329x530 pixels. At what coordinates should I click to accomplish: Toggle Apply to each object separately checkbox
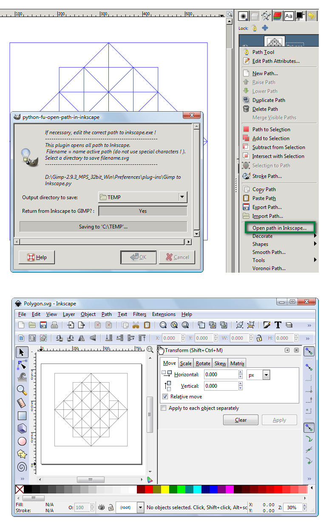[164, 408]
